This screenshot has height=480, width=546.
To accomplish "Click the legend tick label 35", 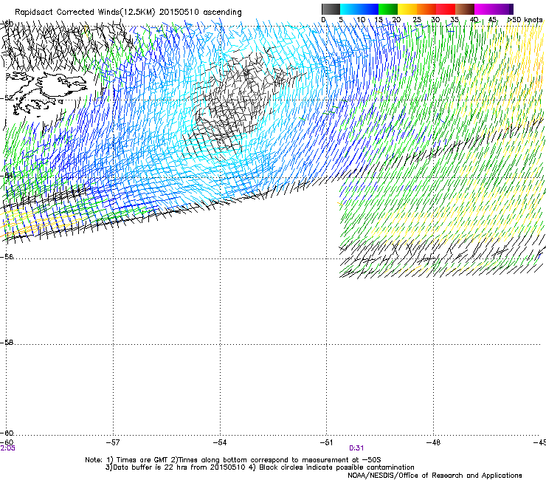I will tap(455, 20).
